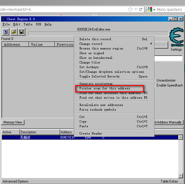The height and width of the screenshot is (184, 185).
Task: Click the Active column header
Action: 11,132
